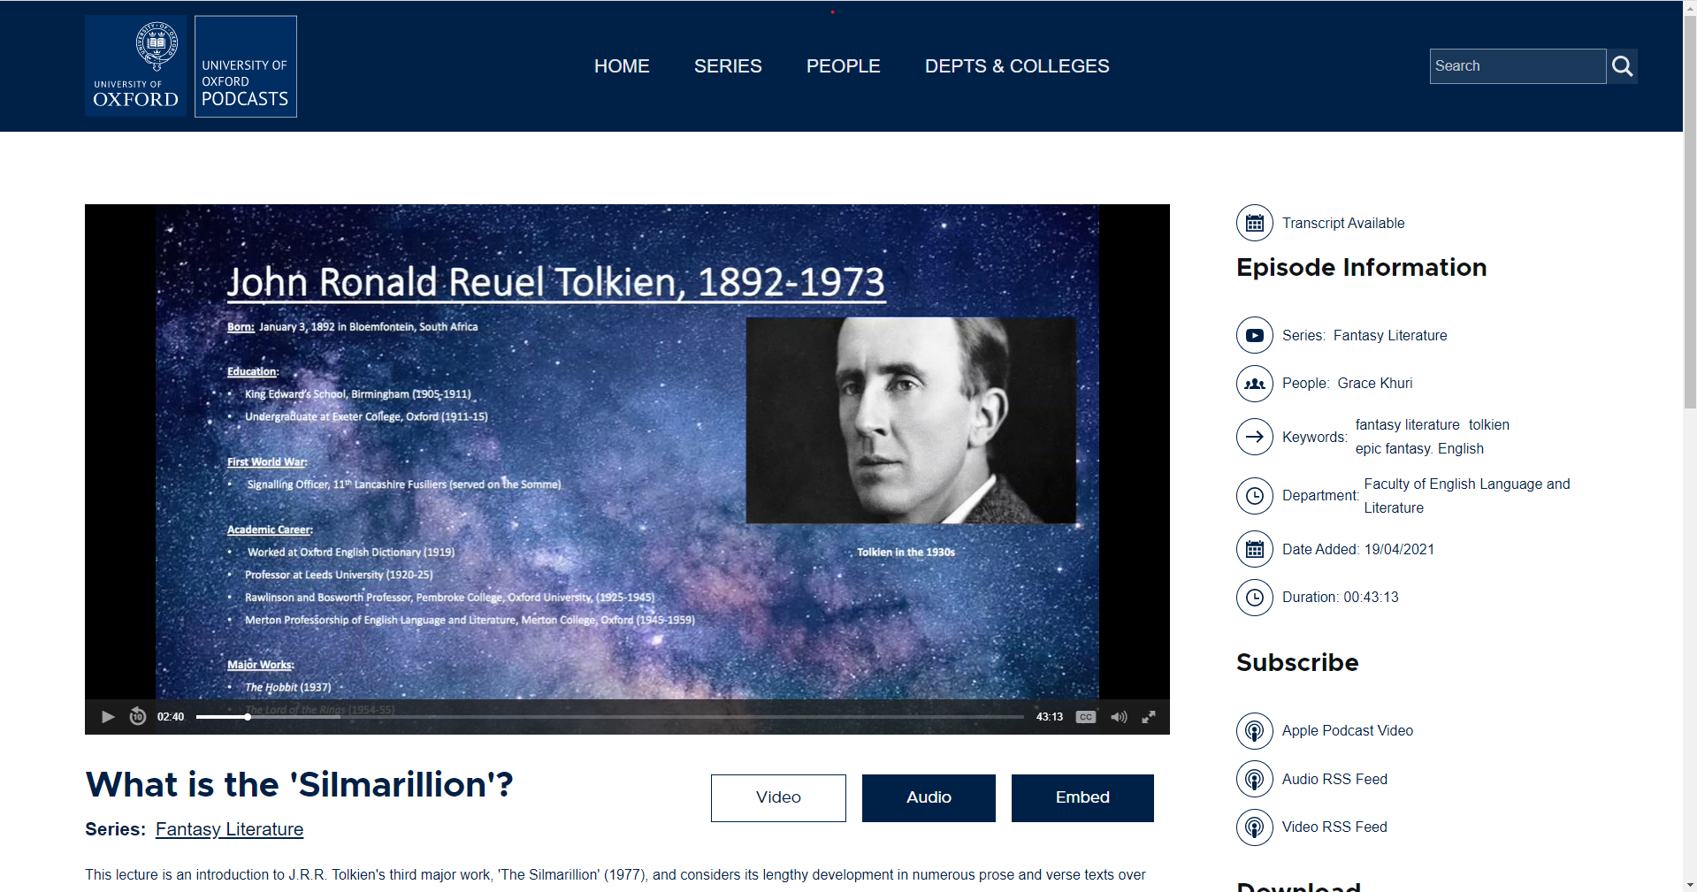Open Video RSS Feed link
The width and height of the screenshot is (1697, 892).
1334,827
